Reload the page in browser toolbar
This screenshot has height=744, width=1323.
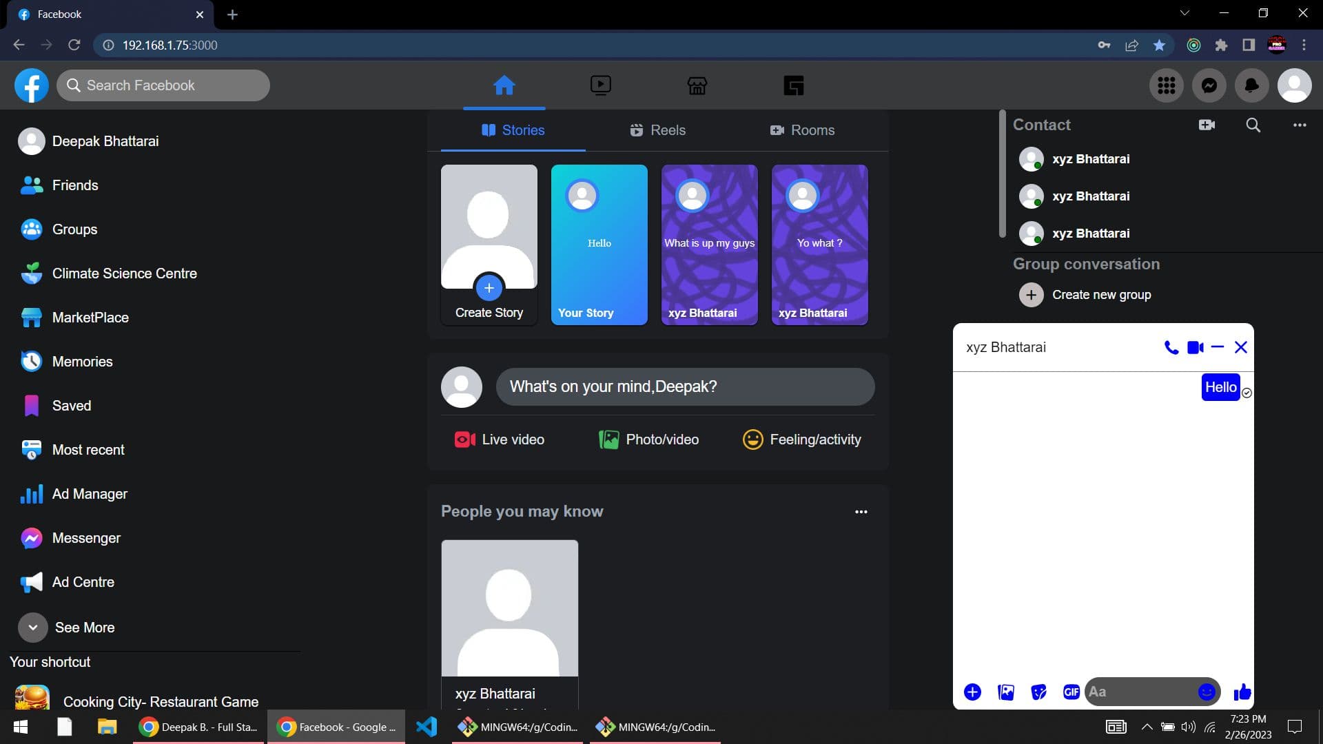(74, 45)
